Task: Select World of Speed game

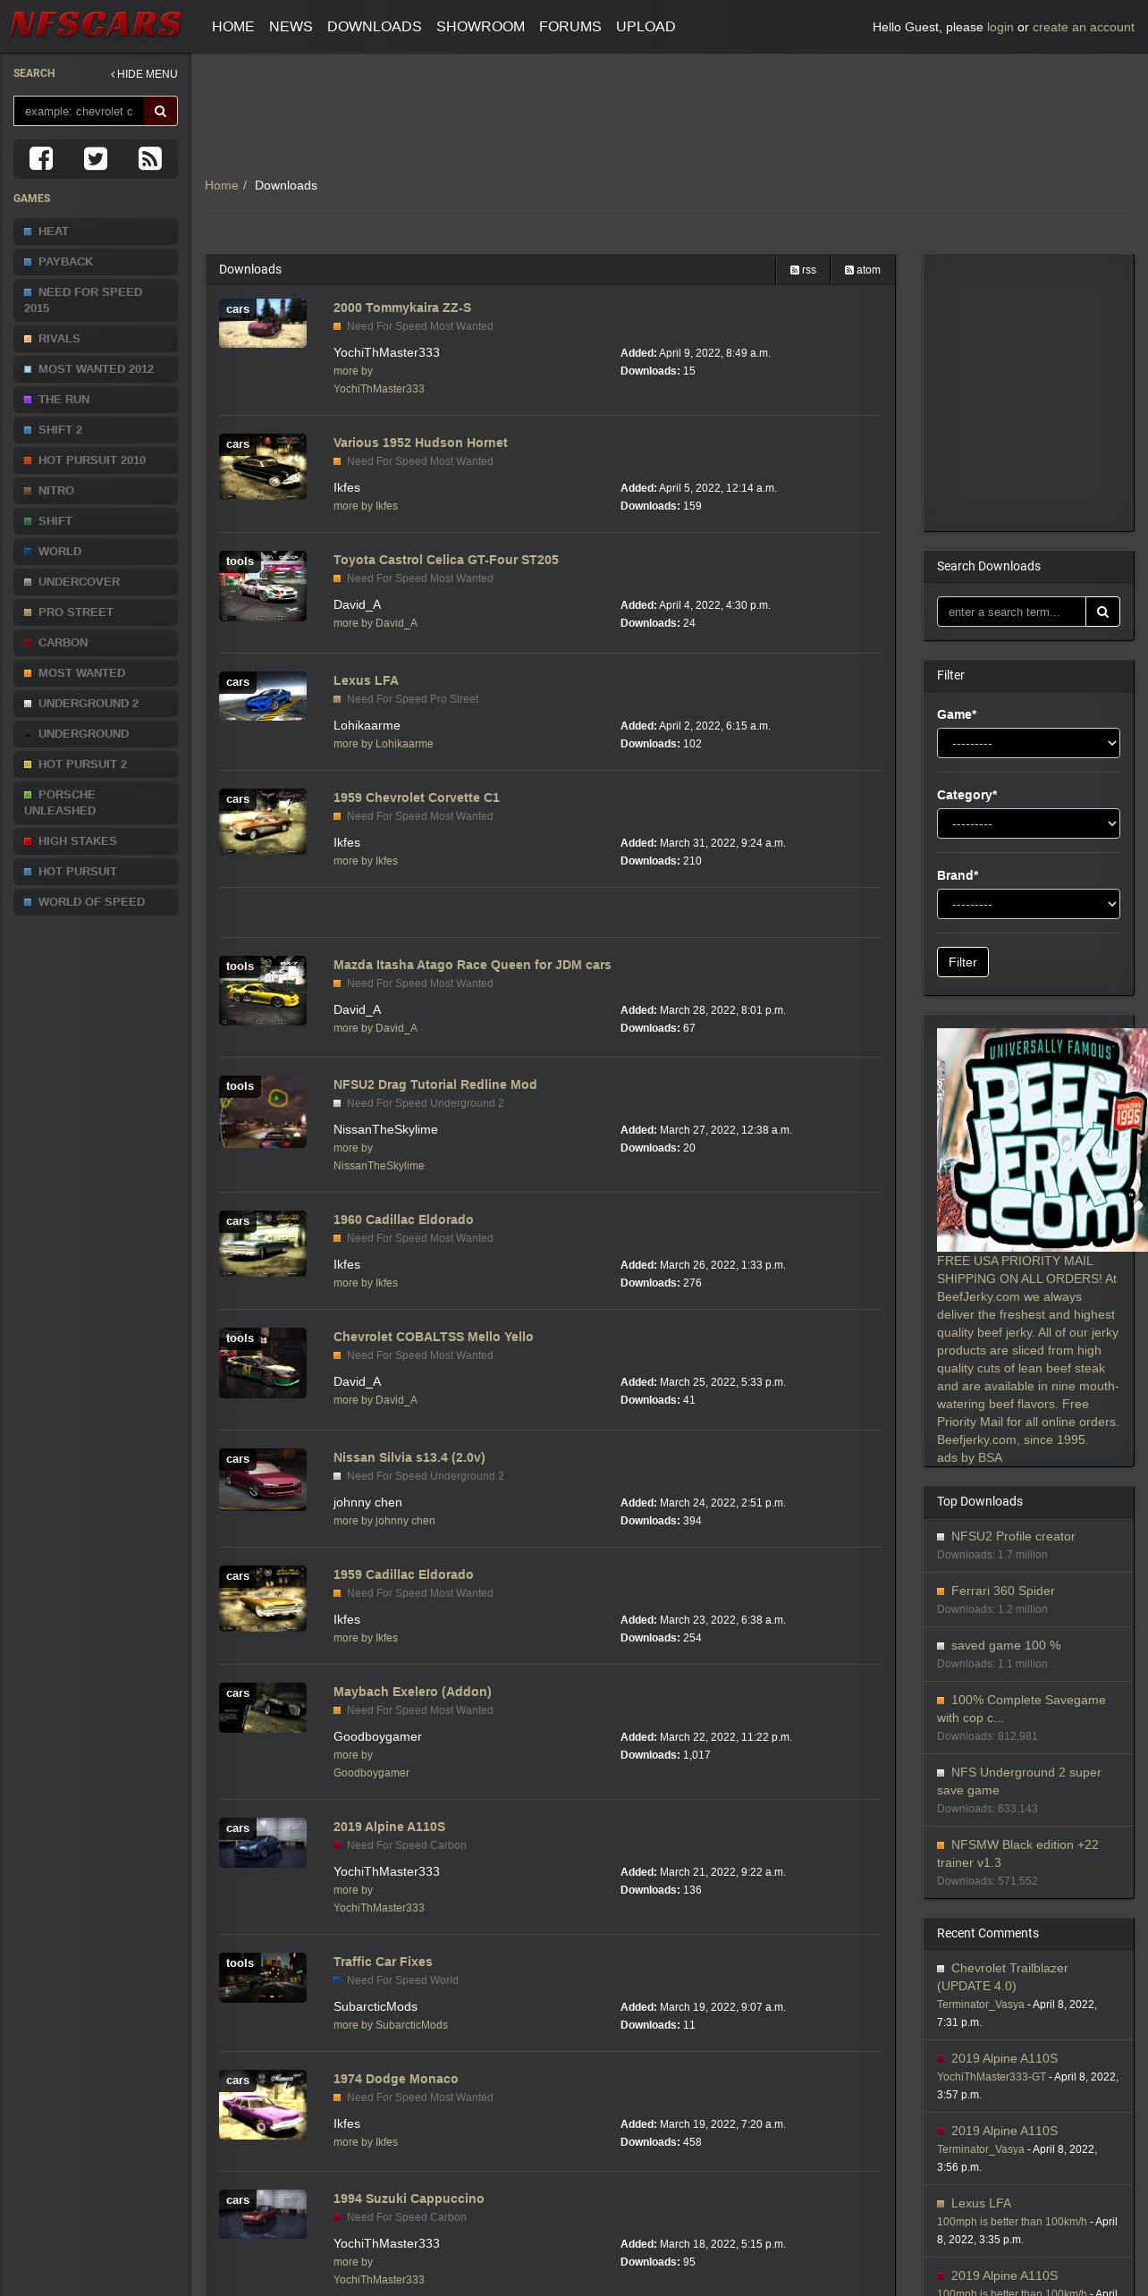Action: [x=96, y=902]
